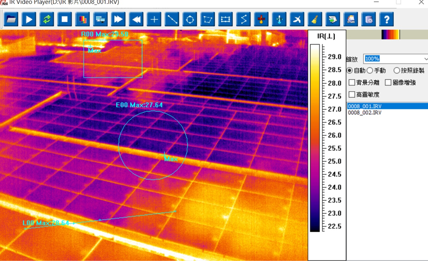Select the rectangle region tool
428x261 pixels.
(x=226, y=19)
